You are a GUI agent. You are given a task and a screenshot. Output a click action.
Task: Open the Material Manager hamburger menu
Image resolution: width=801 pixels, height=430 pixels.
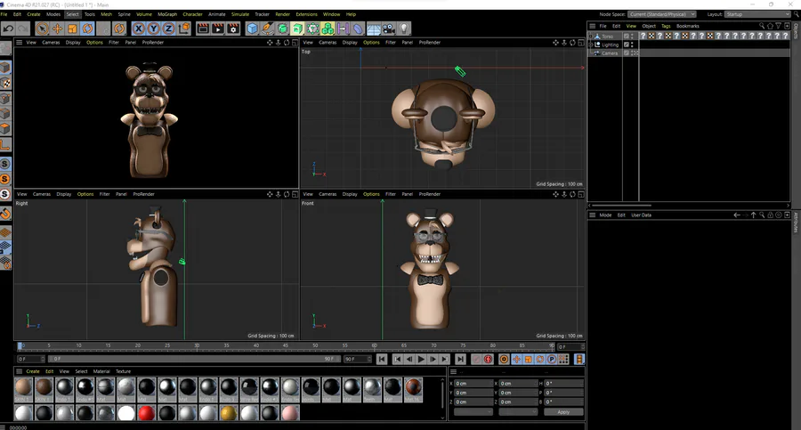click(19, 371)
